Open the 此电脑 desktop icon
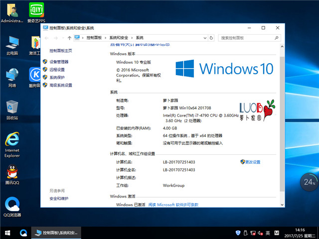Viewport: 319px width, 239px height. click(12, 45)
